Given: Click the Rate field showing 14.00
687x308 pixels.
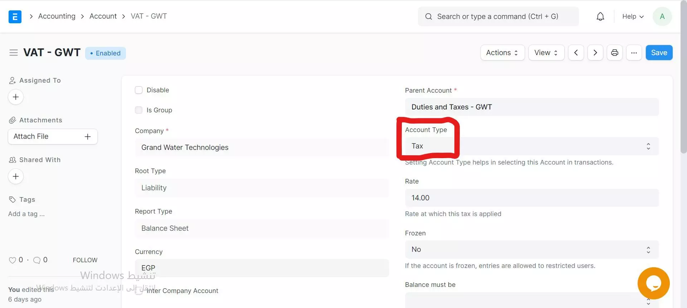Looking at the screenshot, I should click(x=532, y=198).
